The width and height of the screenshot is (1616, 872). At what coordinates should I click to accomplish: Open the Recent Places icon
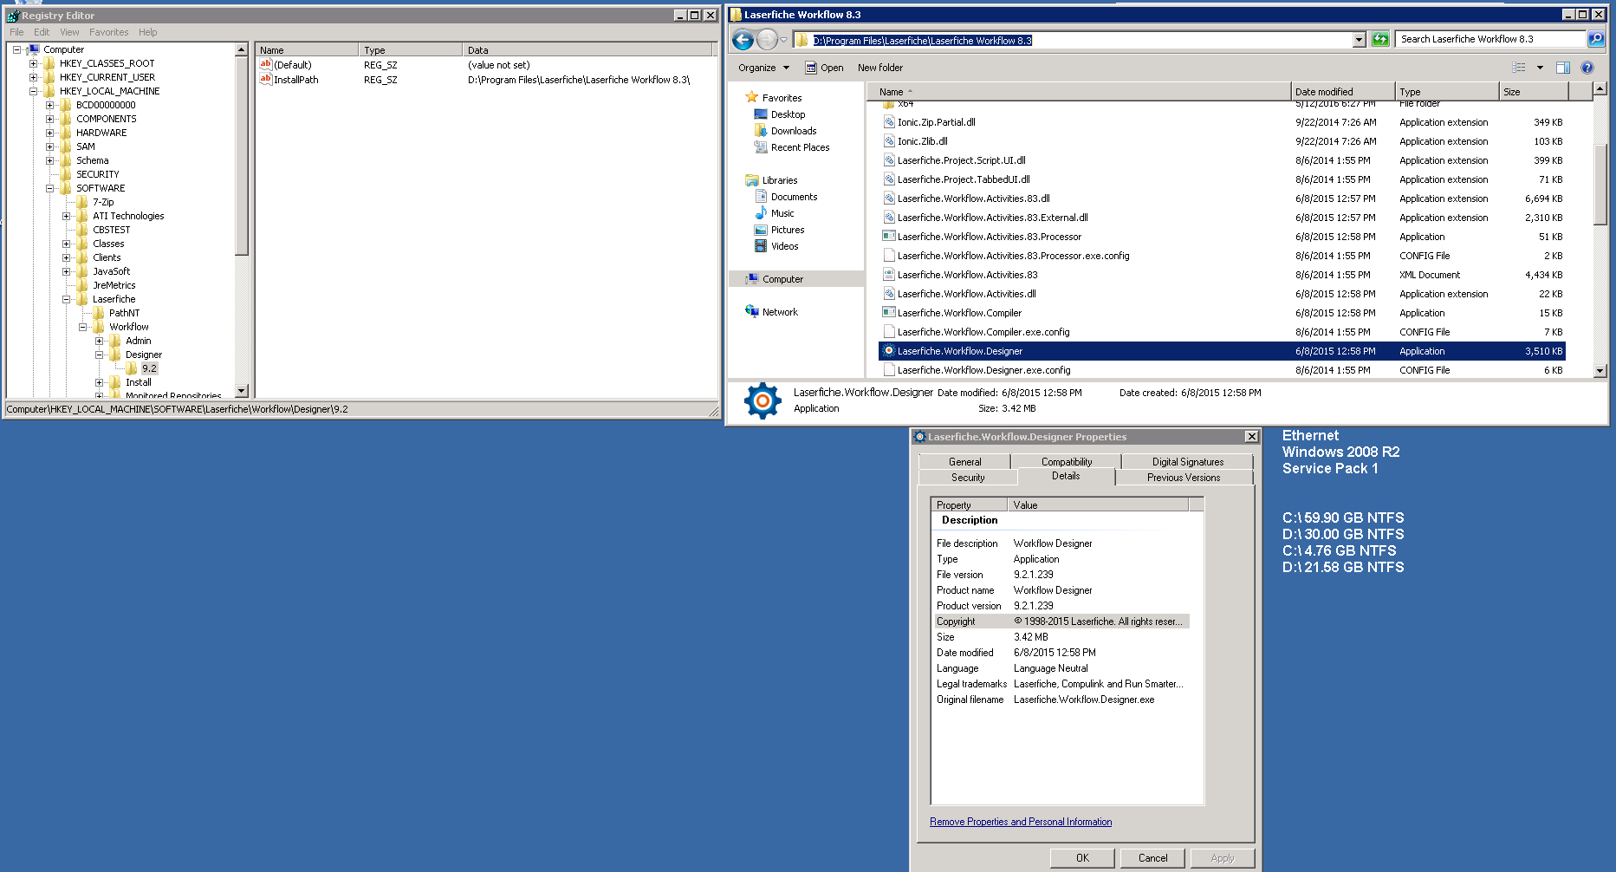(x=761, y=147)
